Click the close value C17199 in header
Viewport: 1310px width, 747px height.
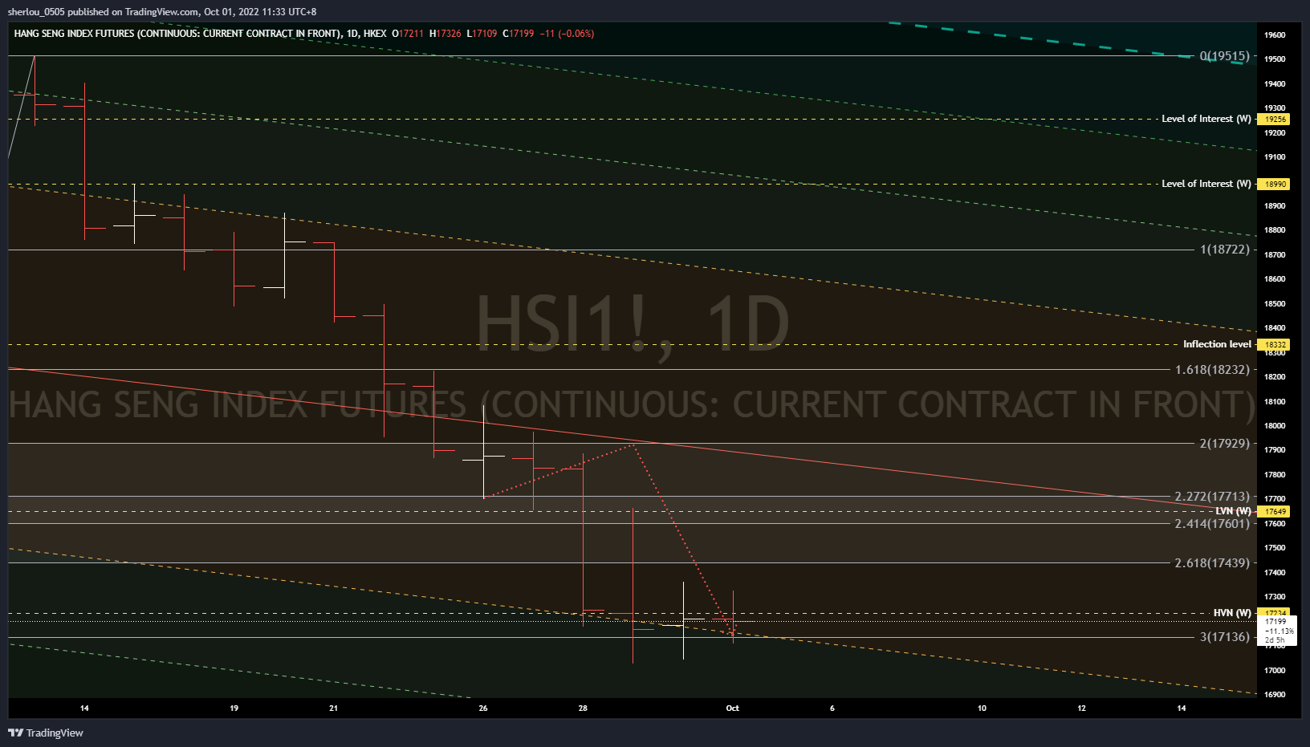tap(519, 34)
